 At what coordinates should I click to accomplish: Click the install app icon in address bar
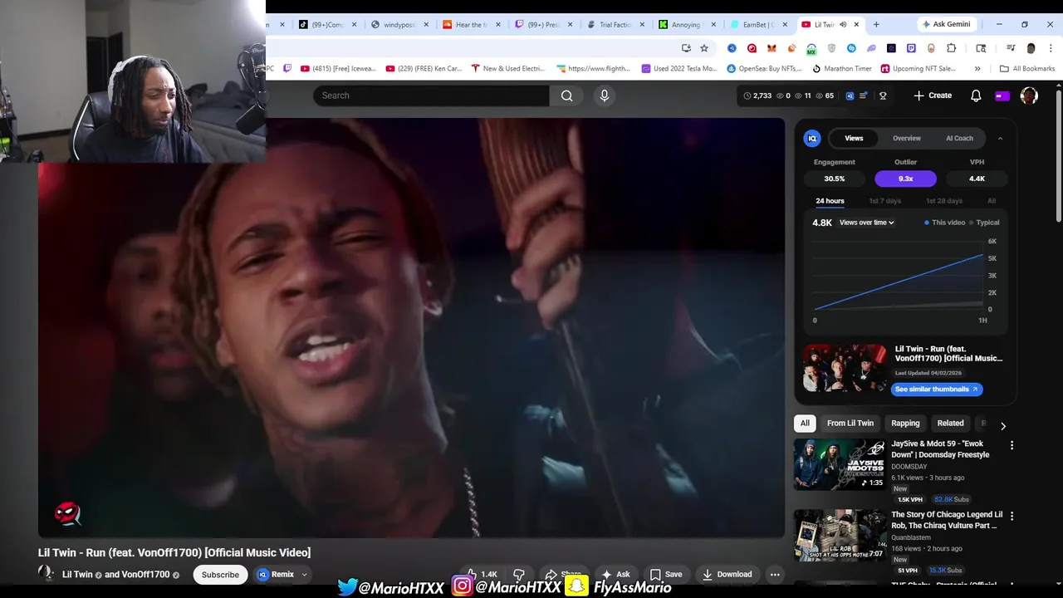click(686, 48)
